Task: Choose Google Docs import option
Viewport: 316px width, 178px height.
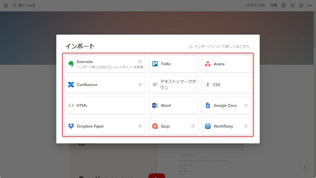Action: pyautogui.click(x=226, y=105)
